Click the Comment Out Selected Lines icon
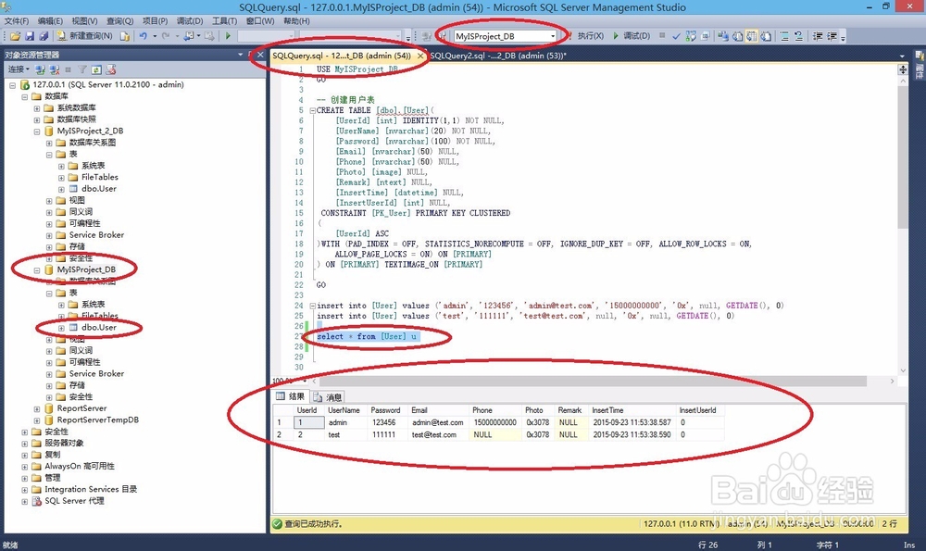The height and width of the screenshot is (551, 926). [784, 36]
